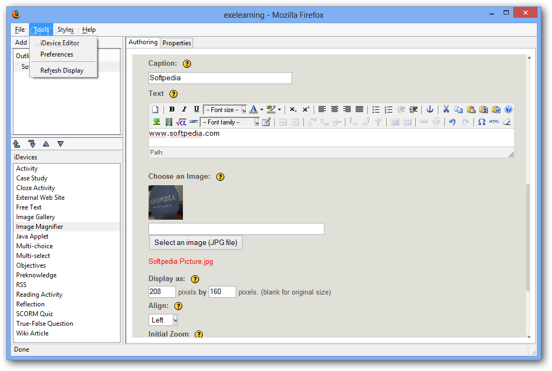Cut selected text with scissors icon

point(446,109)
